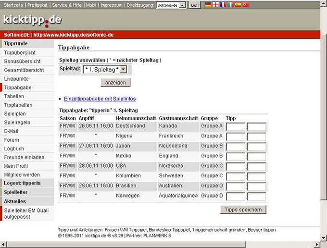327x248 pixels.
Task: Click away score field for Mexiko–England
Action: pos(256,157)
